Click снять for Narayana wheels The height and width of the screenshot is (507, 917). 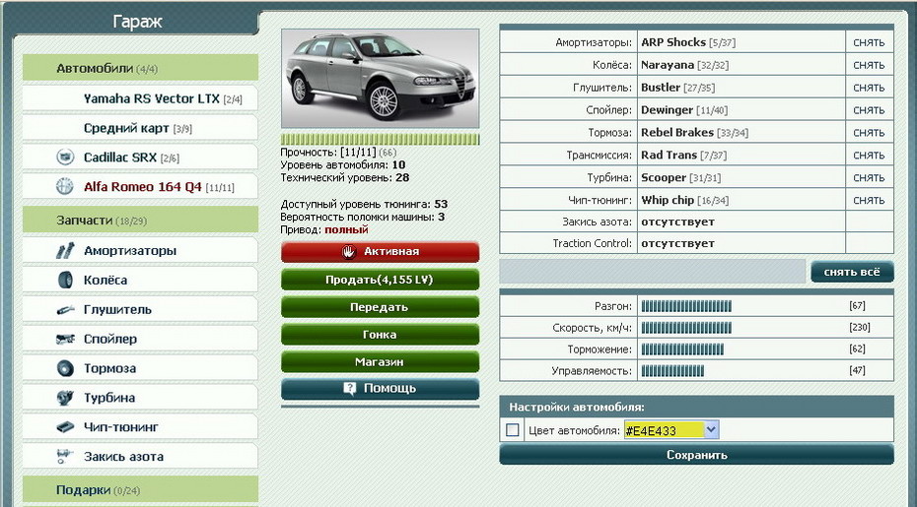coord(869,65)
